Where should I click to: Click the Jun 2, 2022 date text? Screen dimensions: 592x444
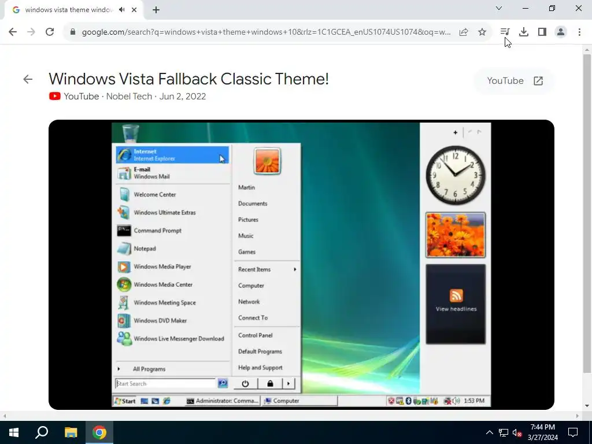click(x=182, y=97)
